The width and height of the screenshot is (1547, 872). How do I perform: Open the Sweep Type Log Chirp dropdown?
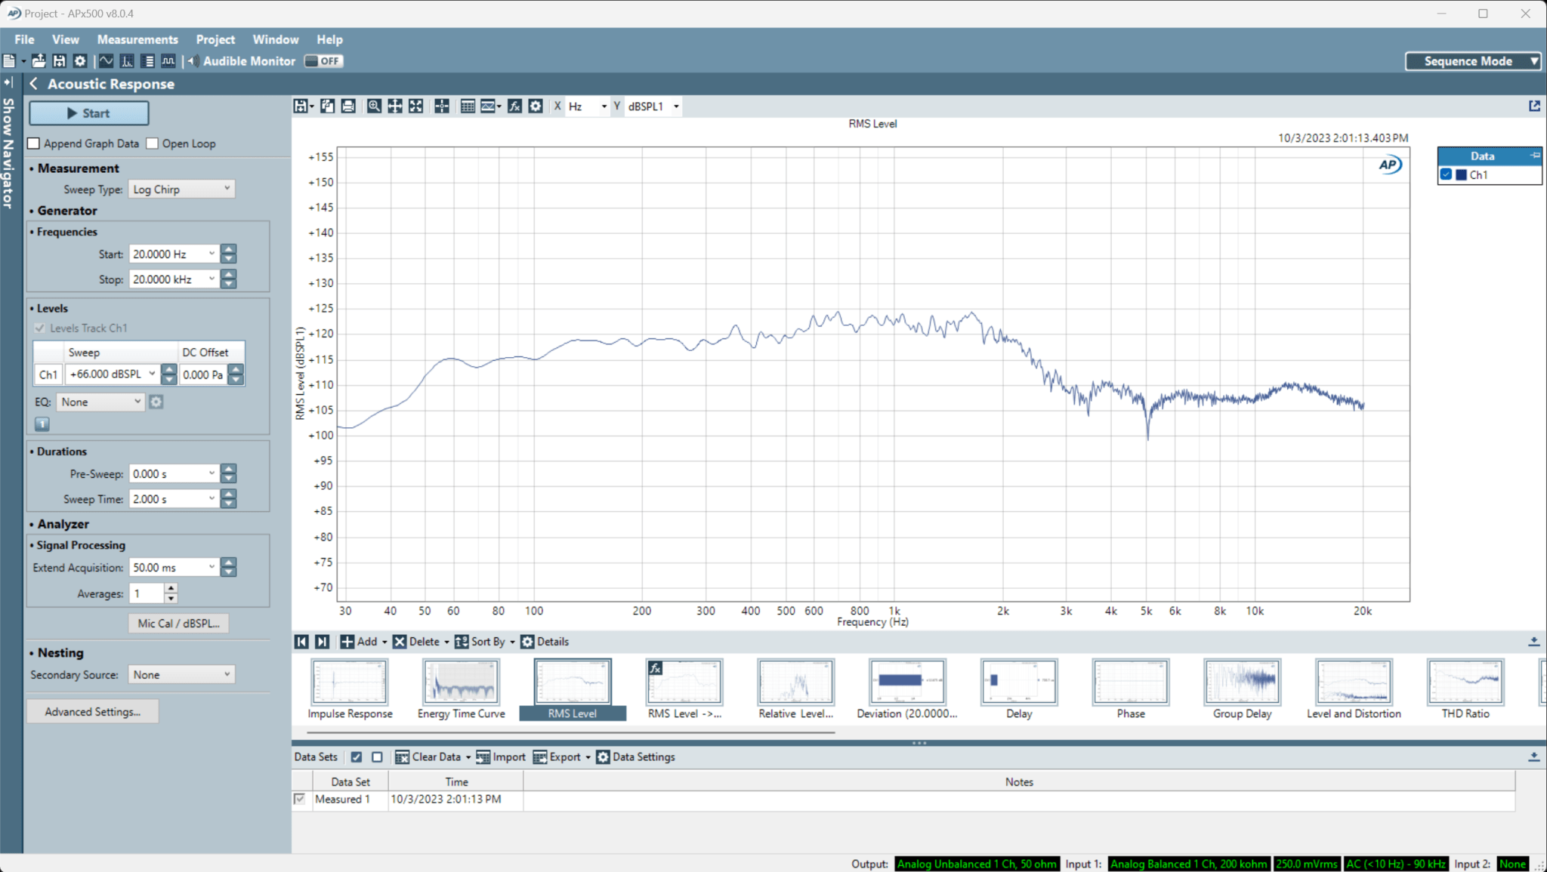click(182, 189)
